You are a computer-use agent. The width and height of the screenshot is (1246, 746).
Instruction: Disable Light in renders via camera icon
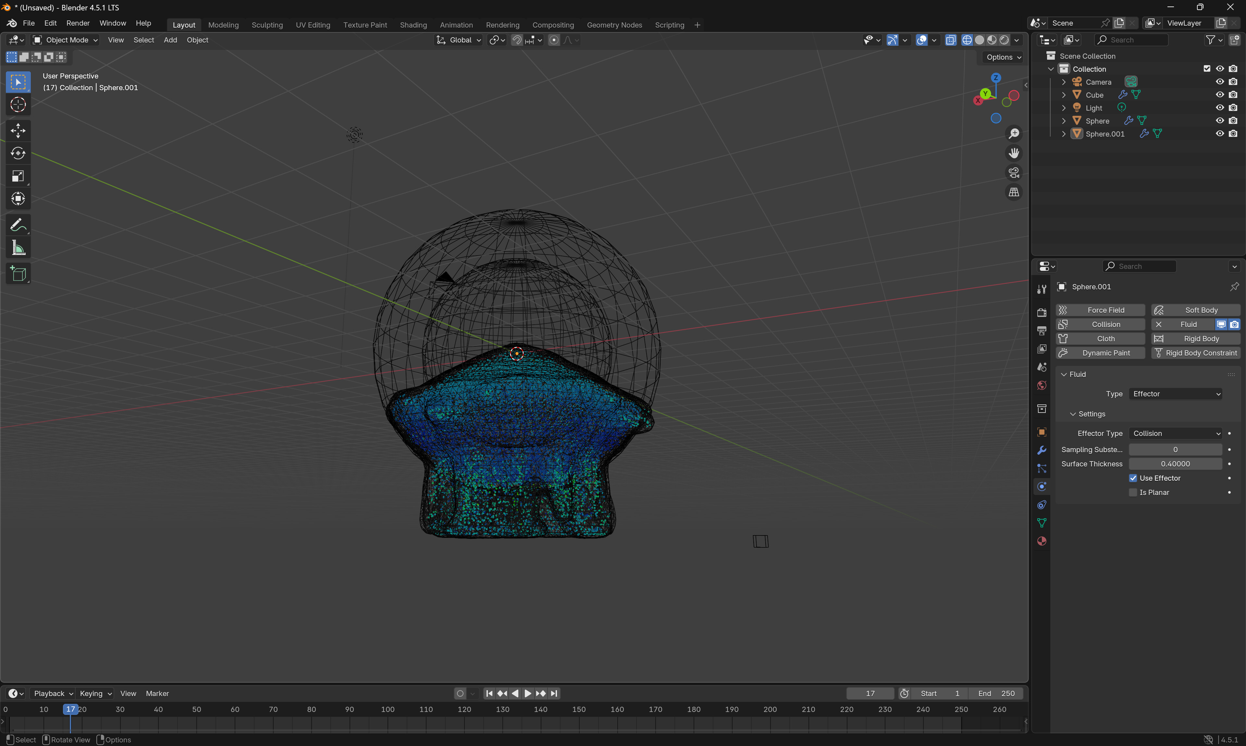click(1233, 108)
